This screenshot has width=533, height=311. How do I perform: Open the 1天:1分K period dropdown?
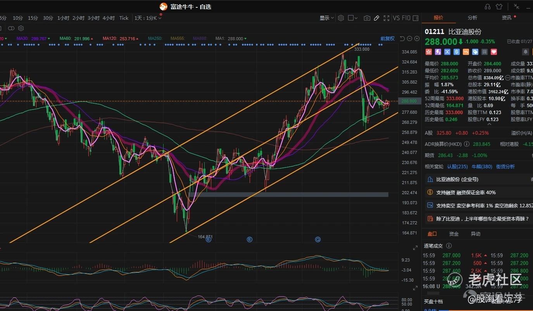(x=148, y=18)
